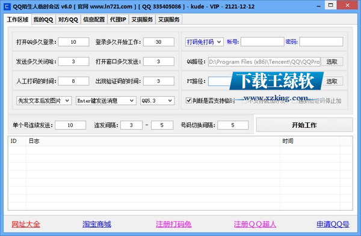Screen dimensions: 361x236
Task: Click 选取 next to QQ路径
Action: click(332, 62)
